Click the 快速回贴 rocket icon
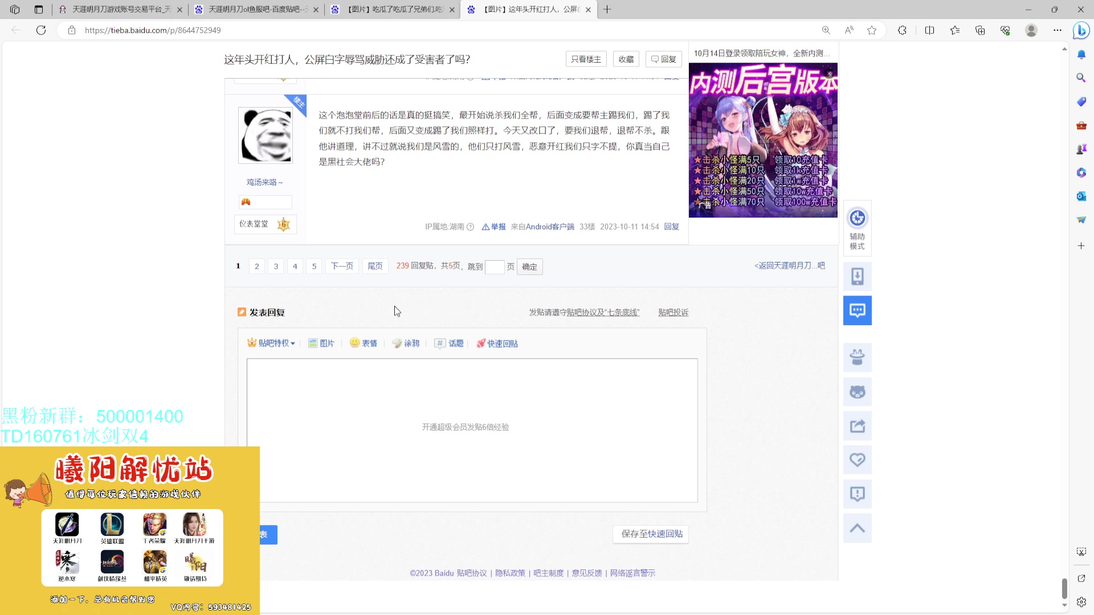Viewport: 1094px width, 615px height. click(x=496, y=343)
